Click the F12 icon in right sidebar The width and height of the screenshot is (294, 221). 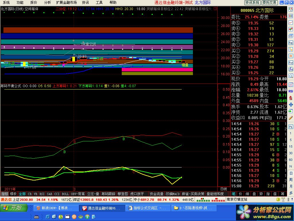pyautogui.click(x=291, y=63)
